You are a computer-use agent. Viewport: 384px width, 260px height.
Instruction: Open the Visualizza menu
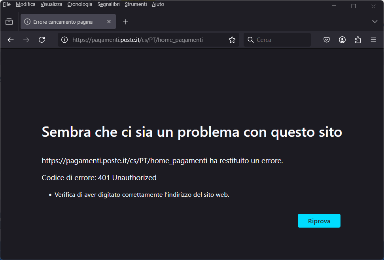(51, 4)
